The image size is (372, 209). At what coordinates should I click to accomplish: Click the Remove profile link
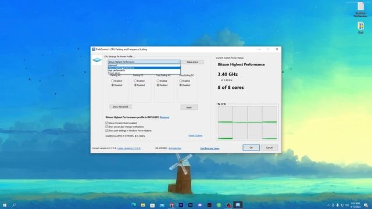click(x=164, y=117)
